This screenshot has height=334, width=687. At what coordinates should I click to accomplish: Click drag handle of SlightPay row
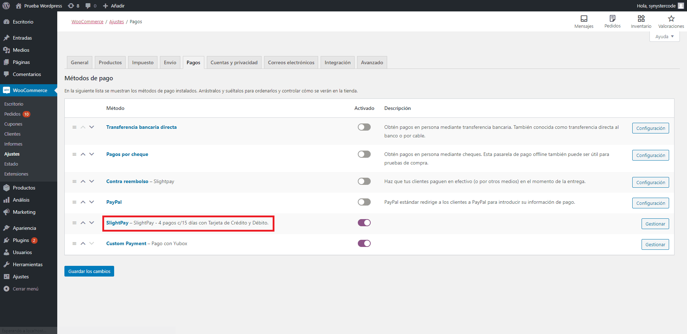click(x=74, y=223)
